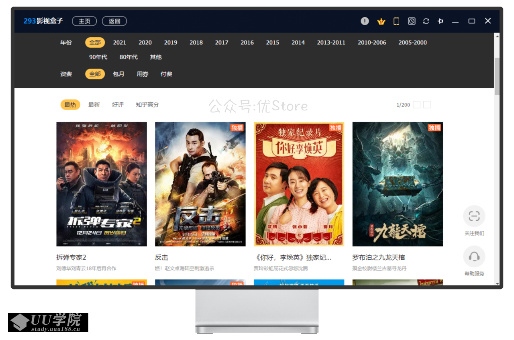
Task: Open the VIP crown icon
Action: [x=381, y=21]
